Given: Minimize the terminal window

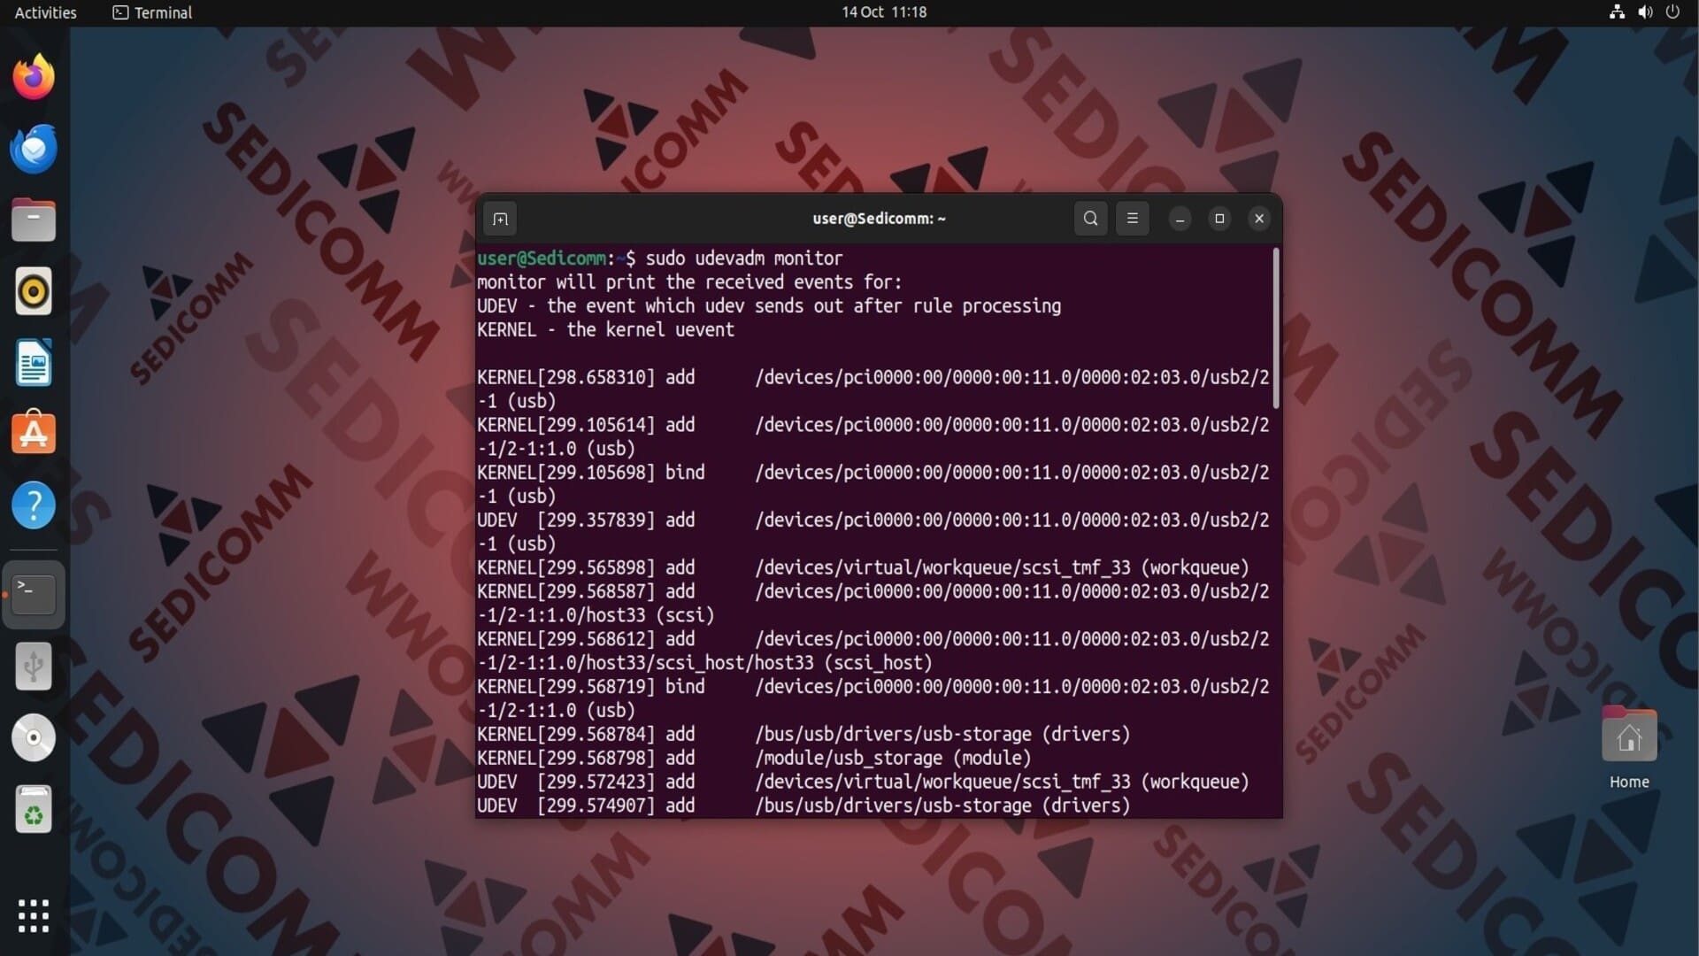Looking at the screenshot, I should (1180, 219).
